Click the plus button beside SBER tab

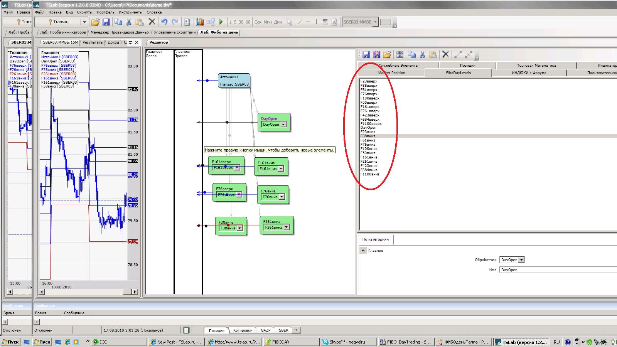tap(296, 330)
